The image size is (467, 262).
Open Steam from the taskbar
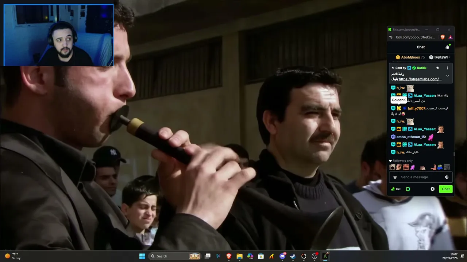tap(293, 256)
